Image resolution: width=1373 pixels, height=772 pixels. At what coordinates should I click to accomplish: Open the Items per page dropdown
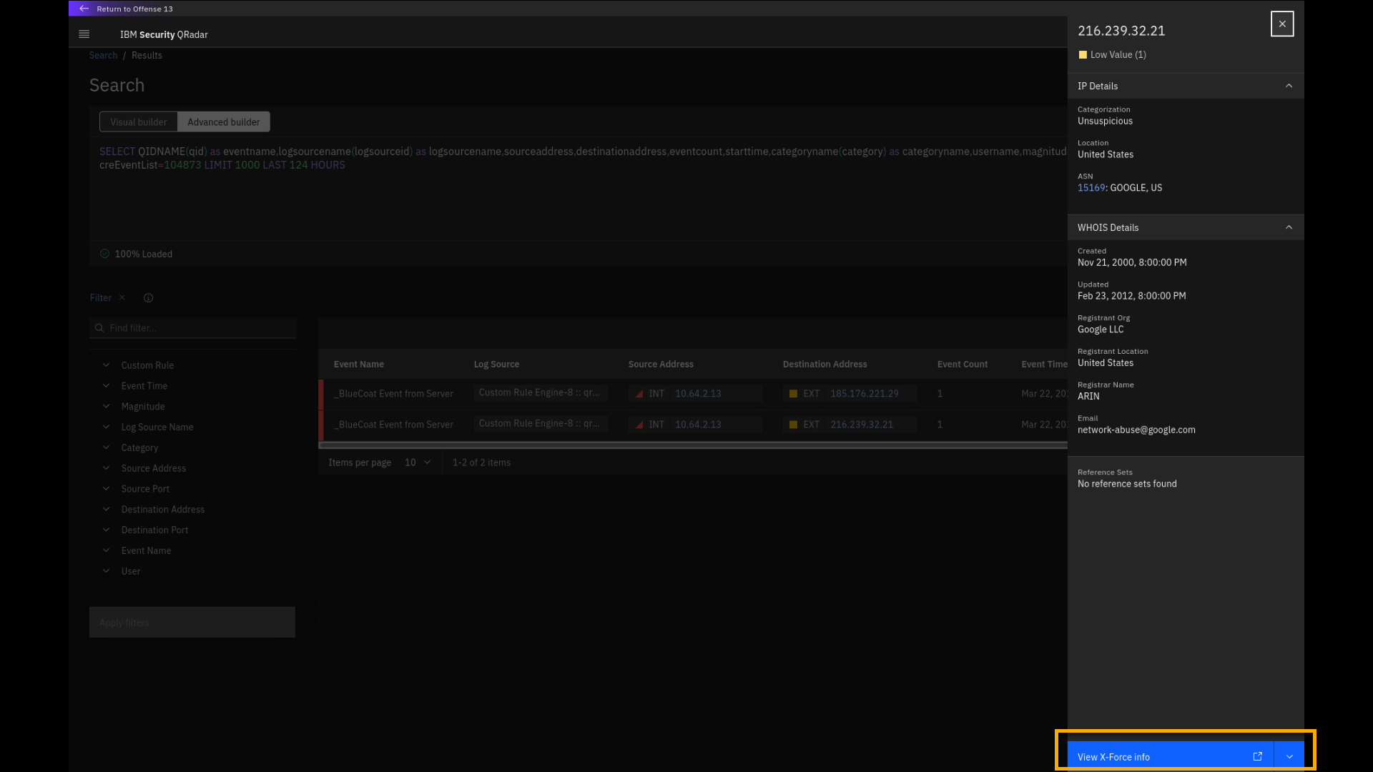(418, 462)
